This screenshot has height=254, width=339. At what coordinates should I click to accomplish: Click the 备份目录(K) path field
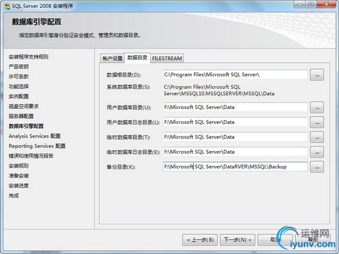[236, 167]
